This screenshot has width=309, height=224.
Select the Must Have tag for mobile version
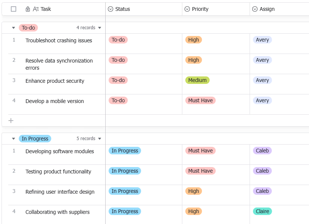pos(200,100)
